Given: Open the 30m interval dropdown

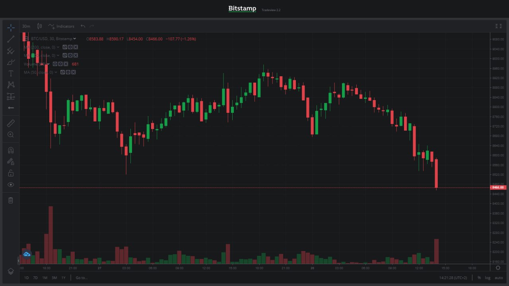Looking at the screenshot, I should click(x=26, y=26).
